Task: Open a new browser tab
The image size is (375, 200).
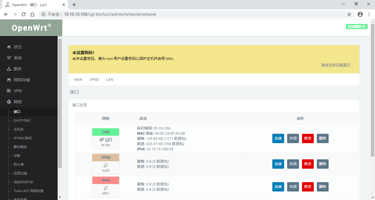Action: pos(74,5)
